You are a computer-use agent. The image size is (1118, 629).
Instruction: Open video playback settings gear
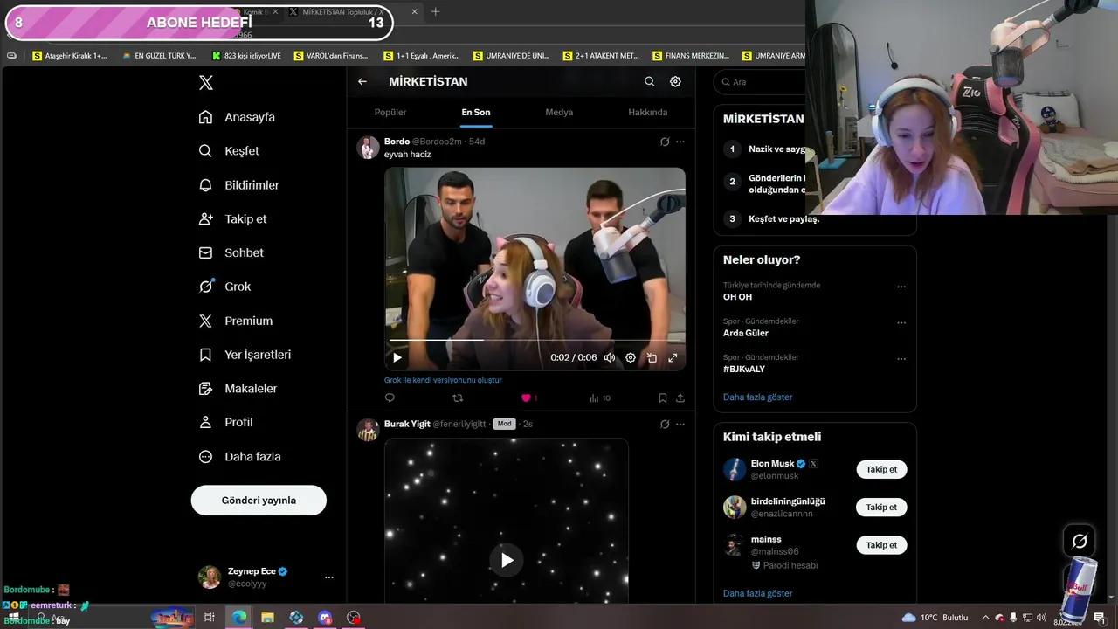click(631, 357)
